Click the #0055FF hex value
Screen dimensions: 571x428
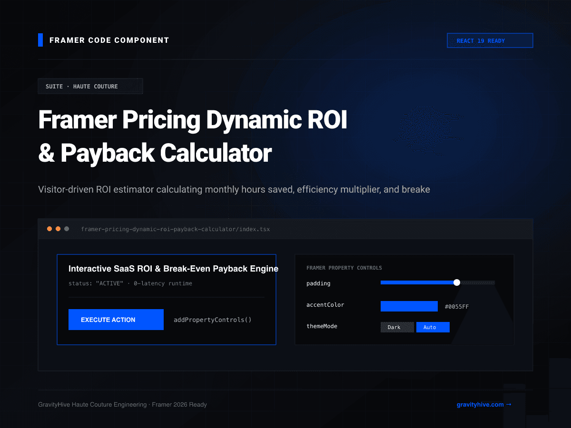[x=457, y=307]
